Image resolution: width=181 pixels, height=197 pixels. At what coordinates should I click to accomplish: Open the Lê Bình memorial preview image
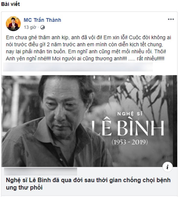[x=89, y=121]
